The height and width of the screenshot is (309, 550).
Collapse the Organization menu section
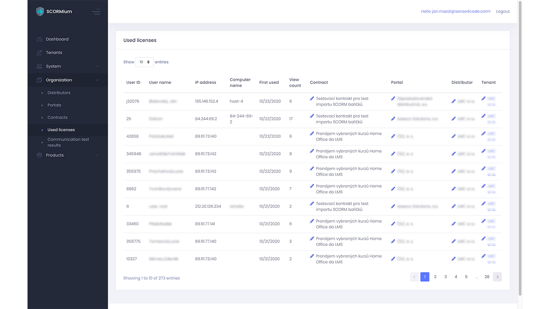[x=97, y=80]
